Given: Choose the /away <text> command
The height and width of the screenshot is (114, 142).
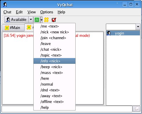Looking at the screenshot, I should [54, 96].
